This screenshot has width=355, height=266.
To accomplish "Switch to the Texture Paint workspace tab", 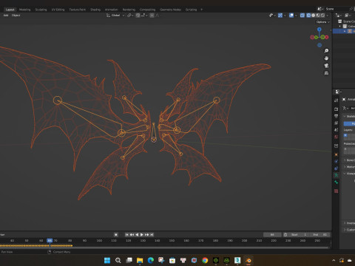I will point(78,10).
